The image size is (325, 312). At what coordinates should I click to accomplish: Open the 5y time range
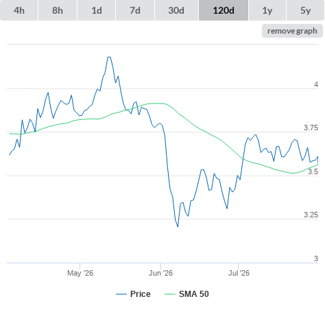pyautogui.click(x=305, y=10)
